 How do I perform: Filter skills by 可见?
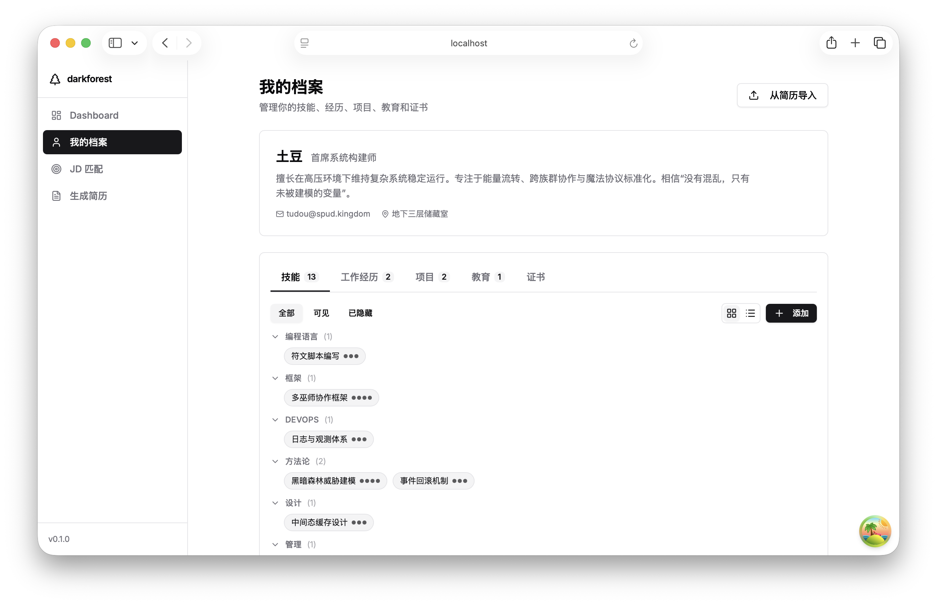click(x=321, y=313)
